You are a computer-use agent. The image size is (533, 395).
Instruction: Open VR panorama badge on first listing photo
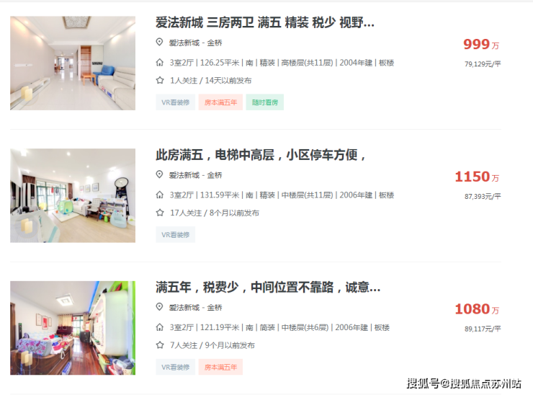tap(27, 93)
